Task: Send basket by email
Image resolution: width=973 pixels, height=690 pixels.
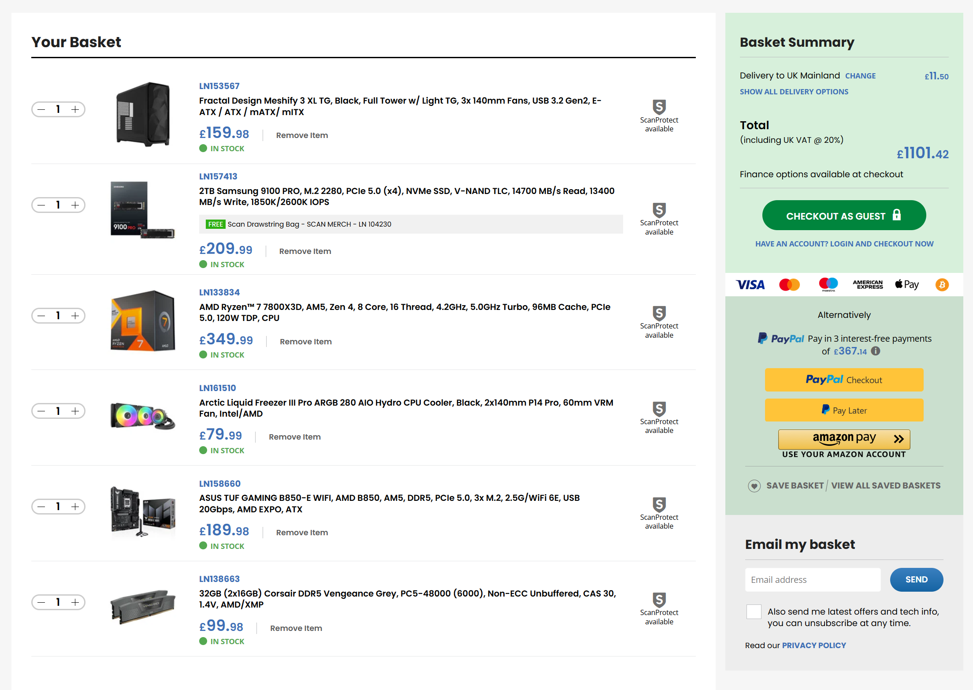Action: pos(917,580)
